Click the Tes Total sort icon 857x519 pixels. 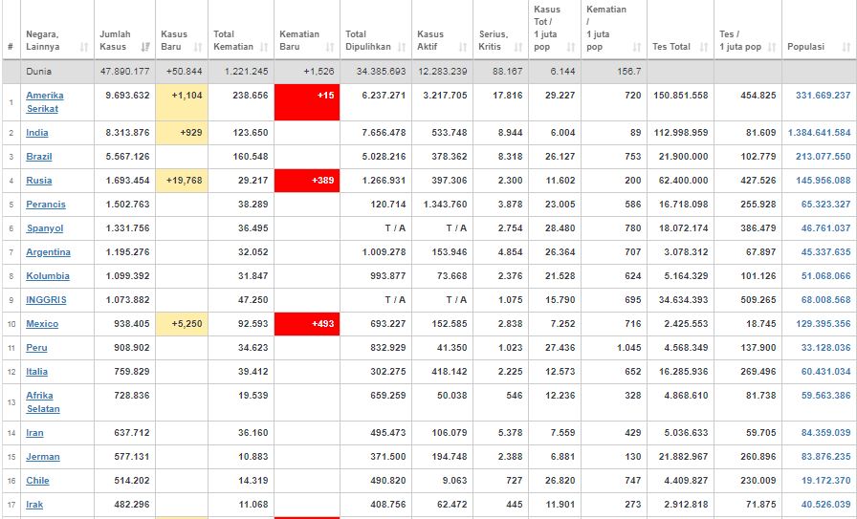point(704,47)
